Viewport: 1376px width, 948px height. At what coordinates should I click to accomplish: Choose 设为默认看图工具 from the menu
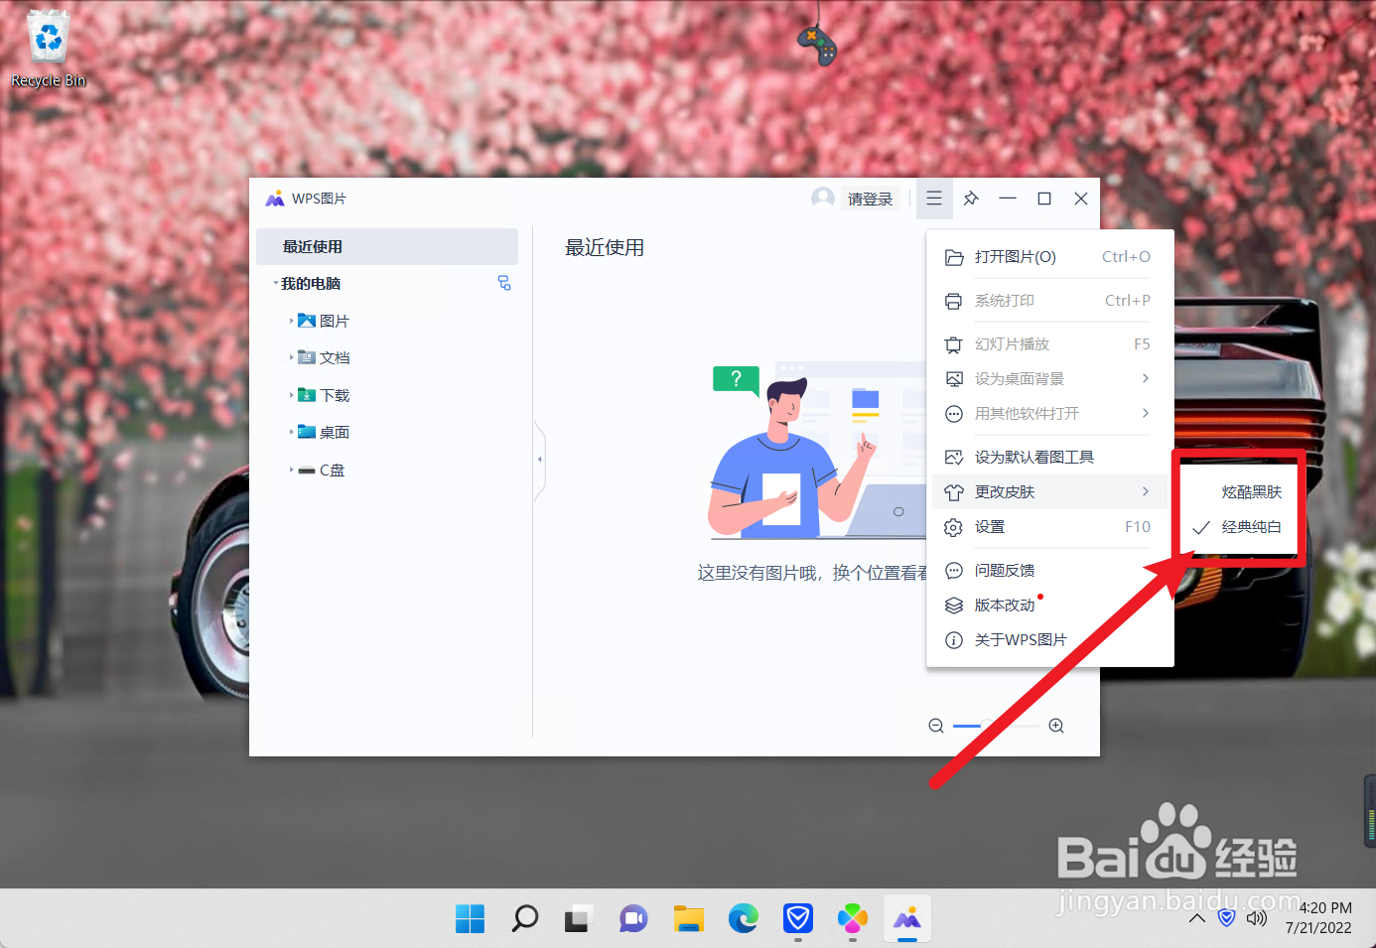1049,458
